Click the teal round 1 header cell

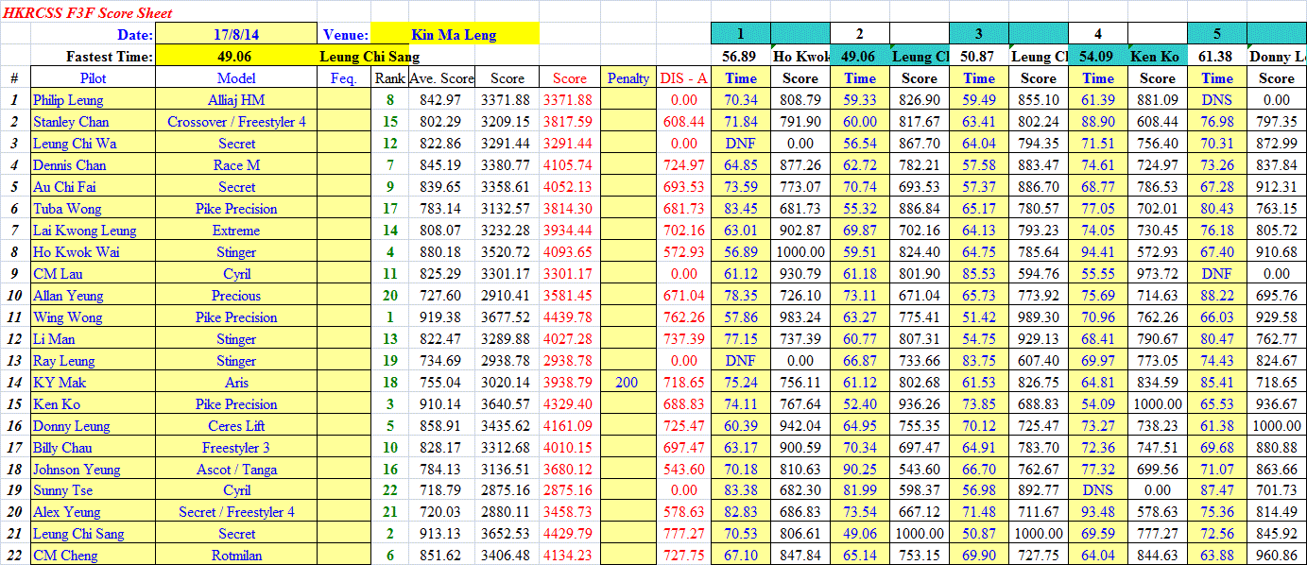tap(741, 34)
